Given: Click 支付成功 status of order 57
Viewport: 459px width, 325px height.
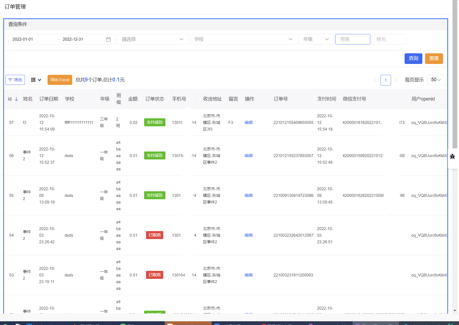Looking at the screenshot, I should tap(155, 122).
